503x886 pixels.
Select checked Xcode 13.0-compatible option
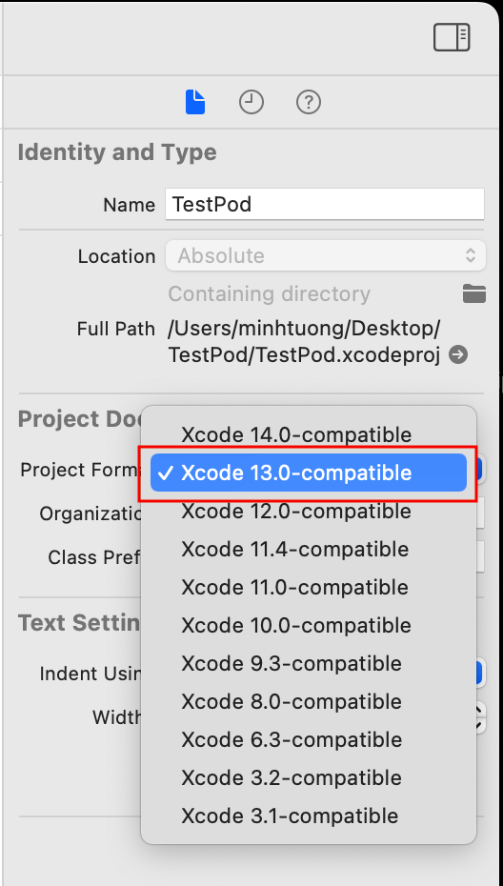pos(309,473)
